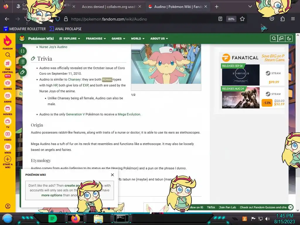
Task: Expand the Franchise dropdown menu
Action: (96, 38)
